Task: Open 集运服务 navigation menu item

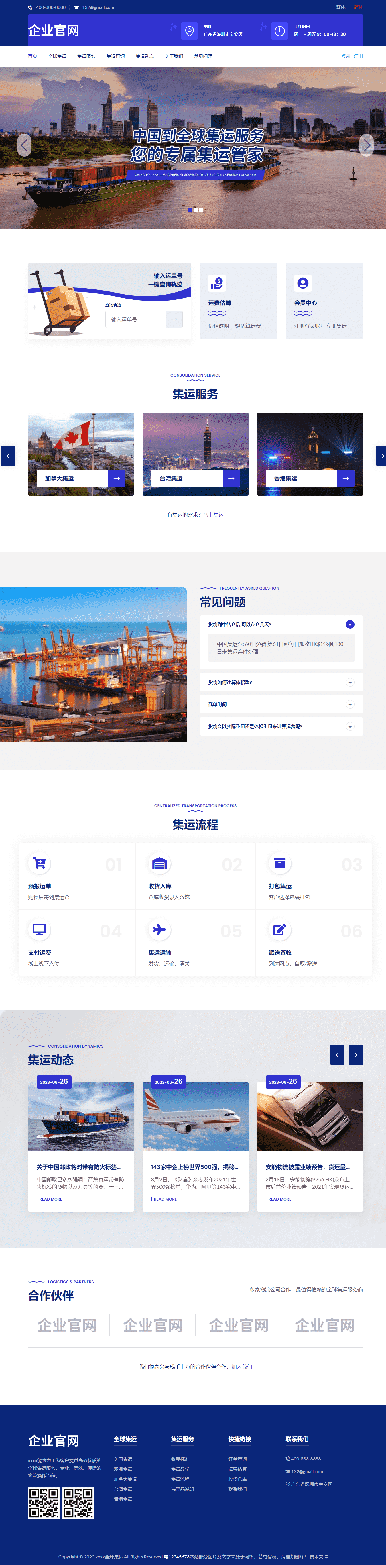Action: (x=86, y=56)
